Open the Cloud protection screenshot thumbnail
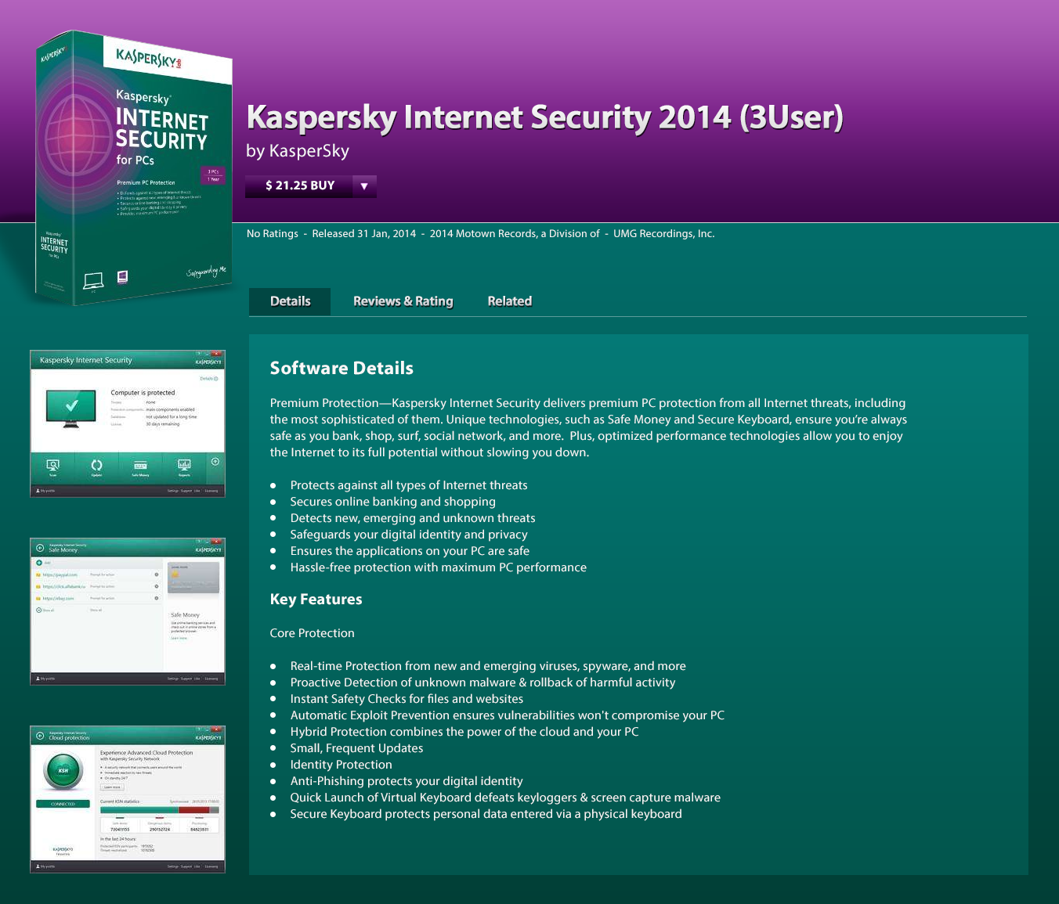The image size is (1059, 904). click(x=128, y=799)
